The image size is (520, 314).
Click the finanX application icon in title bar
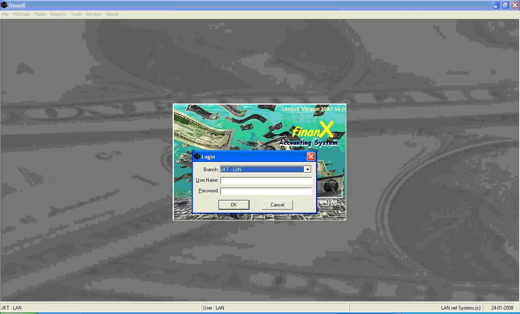click(x=4, y=5)
